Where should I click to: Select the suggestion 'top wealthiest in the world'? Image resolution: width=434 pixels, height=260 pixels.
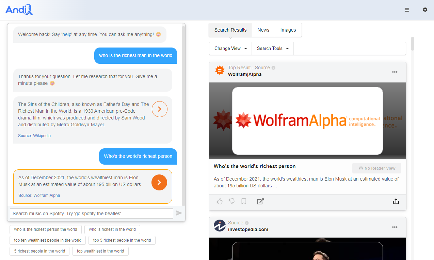point(100,251)
